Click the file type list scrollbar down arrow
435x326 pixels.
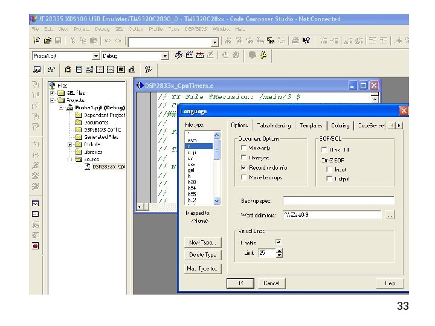point(217,200)
